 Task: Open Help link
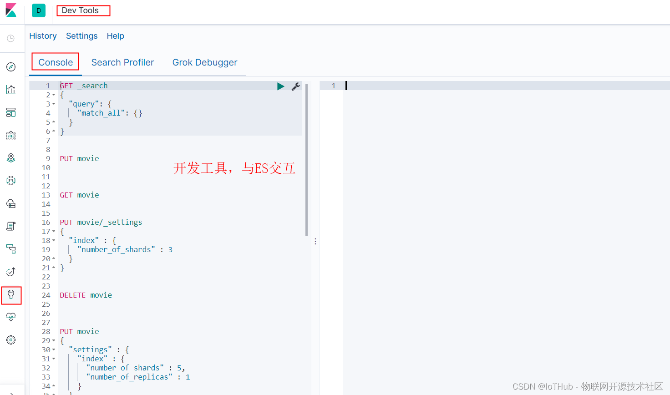[x=115, y=36]
